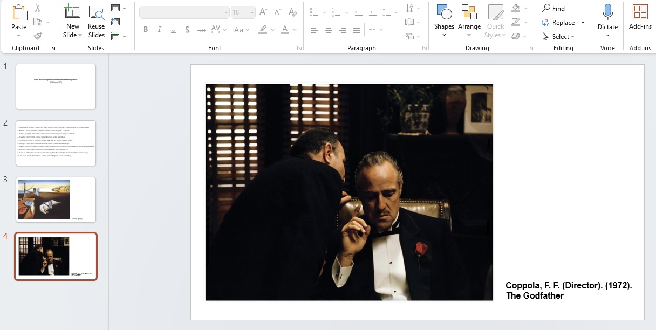Open the font name dropdown
The width and height of the screenshot is (656, 330).
point(226,12)
